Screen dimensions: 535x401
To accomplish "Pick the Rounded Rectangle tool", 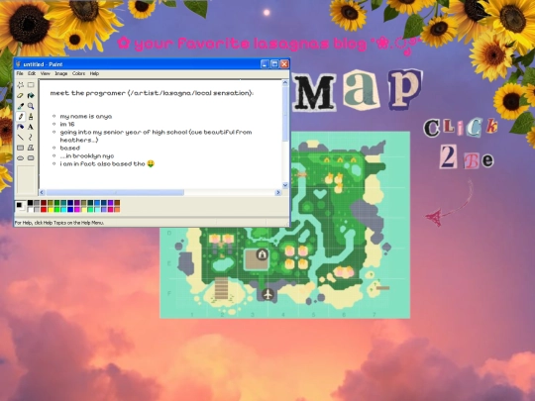I will point(31,157).
